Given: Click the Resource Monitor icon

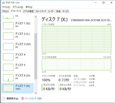Looking at the screenshot, I should pos(23,99).
